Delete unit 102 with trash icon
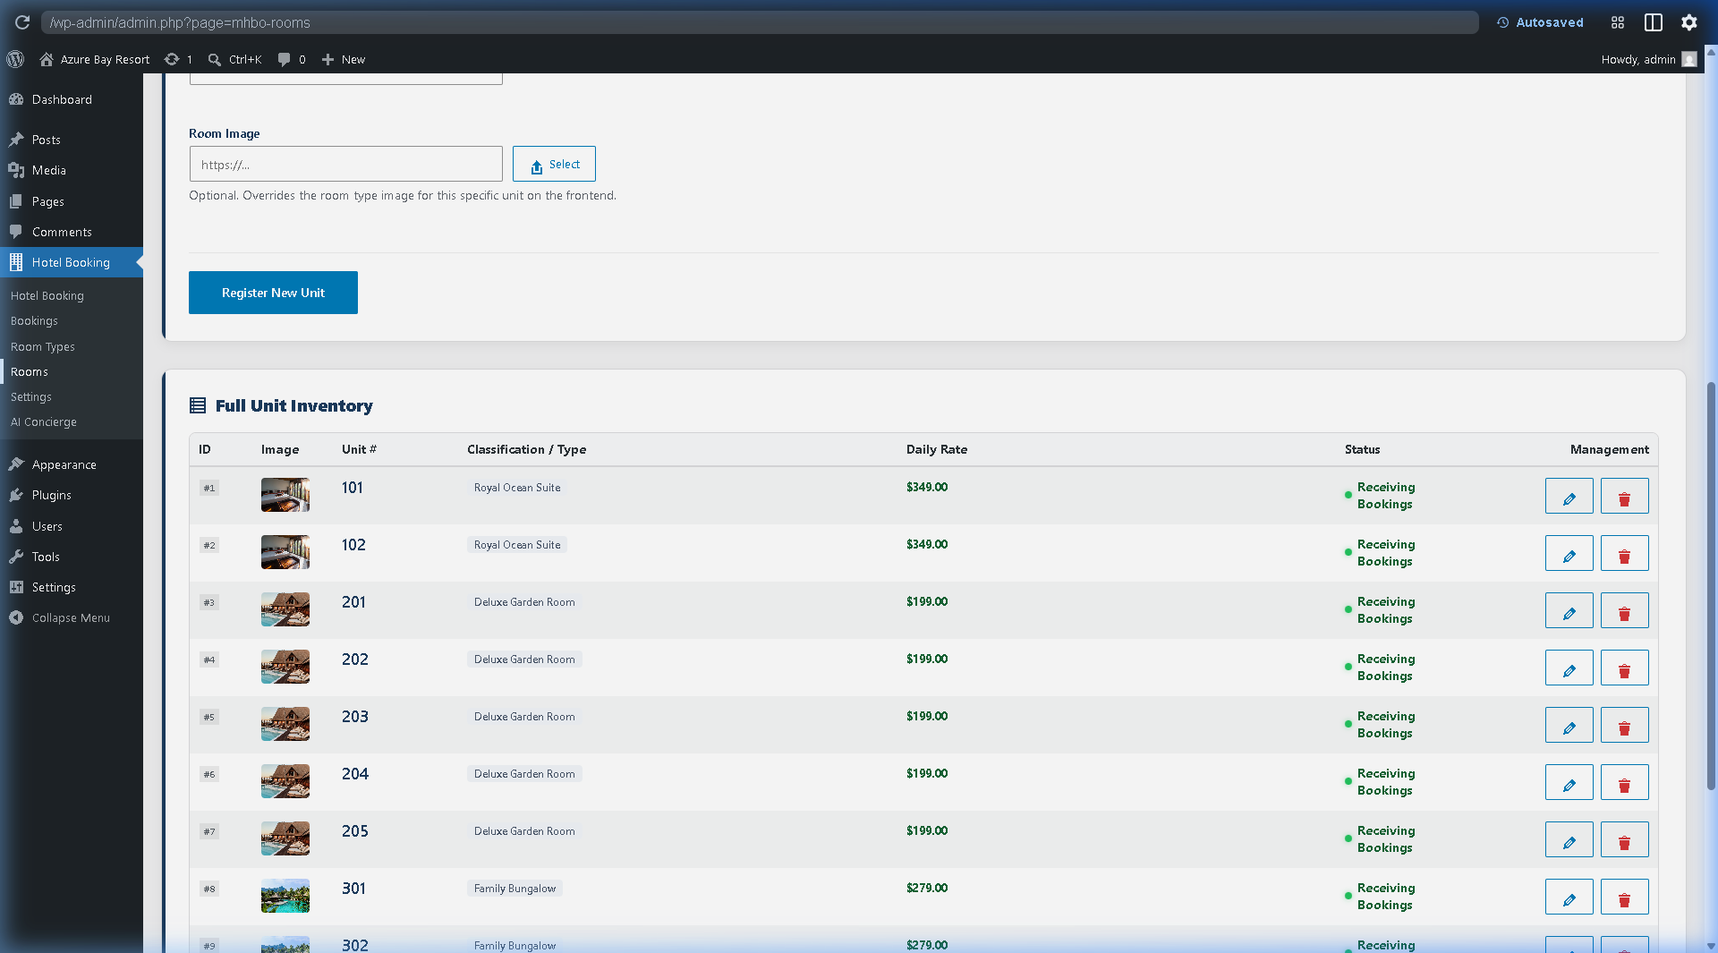The width and height of the screenshot is (1718, 953). pyautogui.click(x=1624, y=553)
